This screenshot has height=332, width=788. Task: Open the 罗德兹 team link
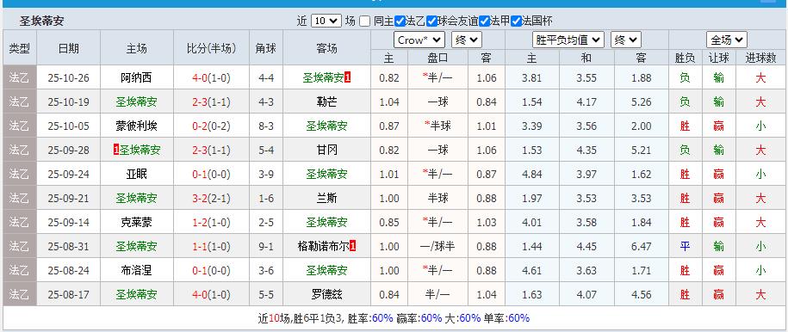[326, 295]
